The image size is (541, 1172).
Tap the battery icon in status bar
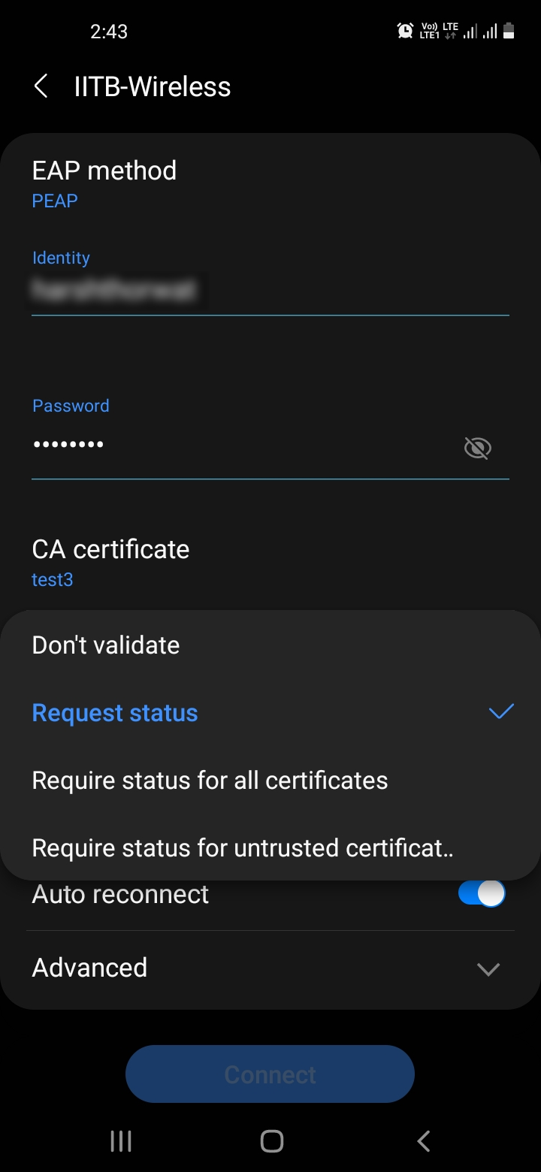coord(509,31)
